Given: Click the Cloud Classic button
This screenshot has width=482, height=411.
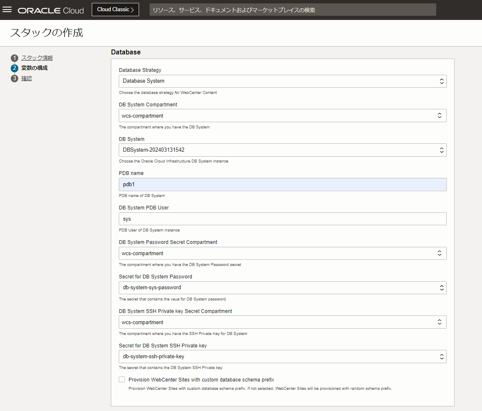Looking at the screenshot, I should pyautogui.click(x=115, y=10).
